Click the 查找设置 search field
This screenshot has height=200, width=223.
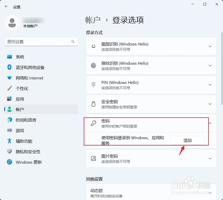coord(41,42)
